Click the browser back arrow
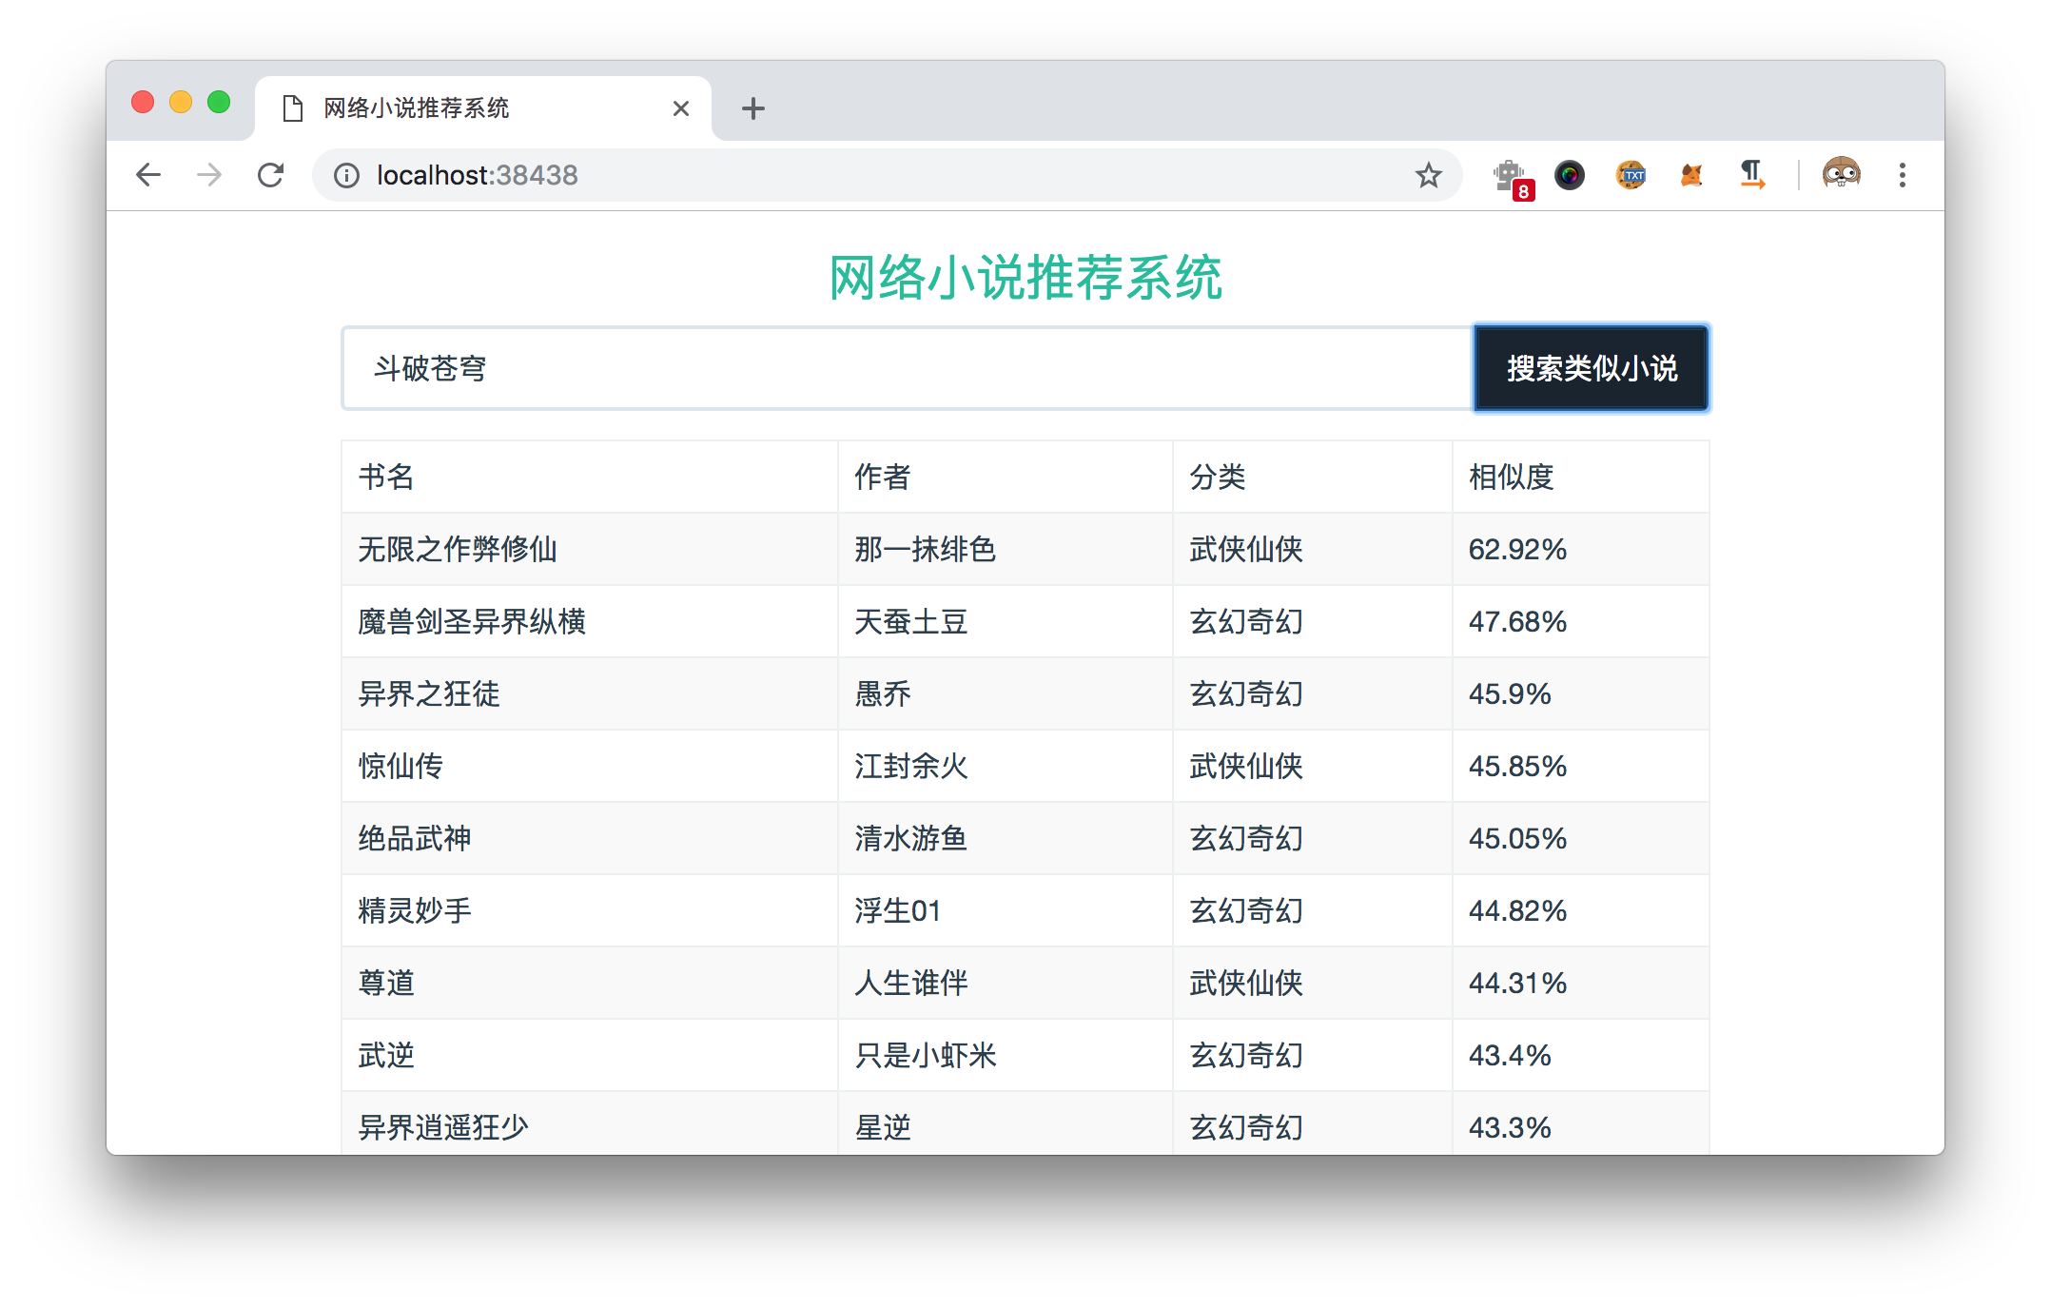Screen dimensions: 2051x1307 click(x=148, y=175)
